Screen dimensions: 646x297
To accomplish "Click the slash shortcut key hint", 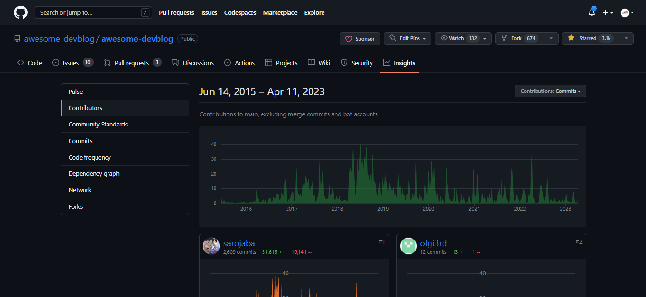I will pyautogui.click(x=145, y=13).
